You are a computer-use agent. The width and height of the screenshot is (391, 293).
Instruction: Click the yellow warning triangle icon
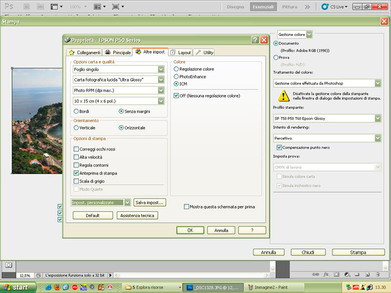(284, 95)
